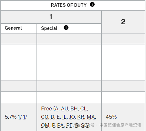Screen dimensions: 146x131
Task: Open the info icon next to Special
Action: coord(66,28)
